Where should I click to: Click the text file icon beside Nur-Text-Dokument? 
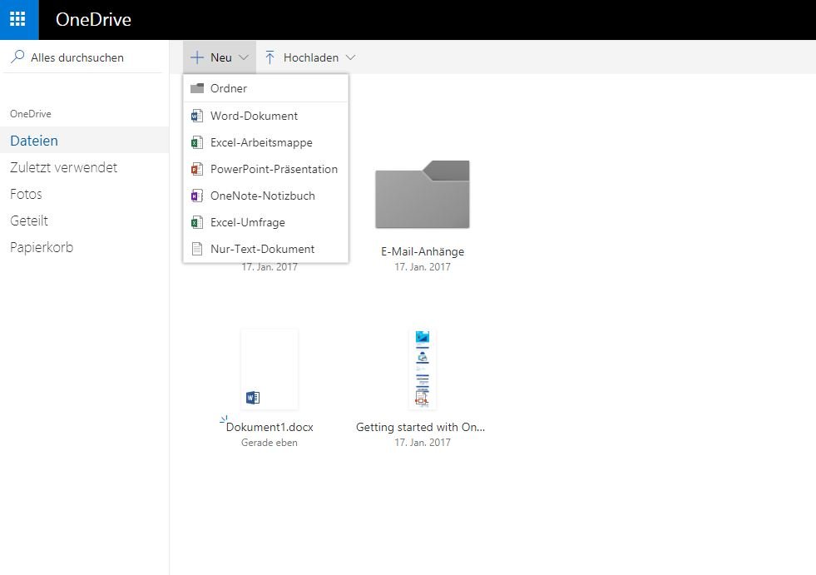pyautogui.click(x=196, y=249)
